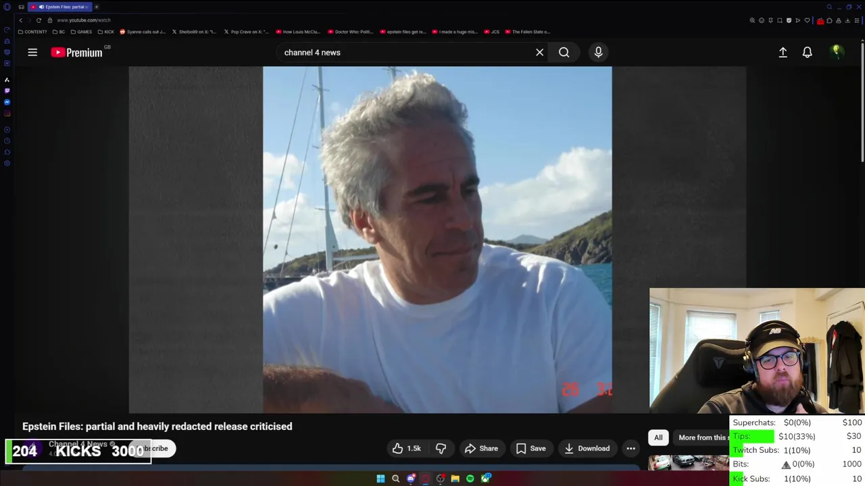Open browser downloads tray icon

point(847,20)
